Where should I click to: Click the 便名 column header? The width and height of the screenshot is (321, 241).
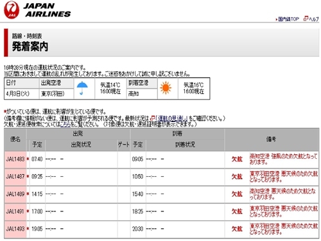click(15, 139)
